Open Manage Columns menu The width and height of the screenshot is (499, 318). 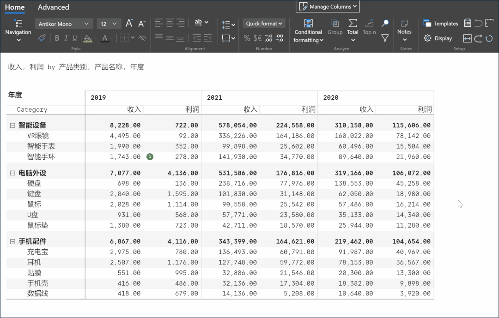point(328,6)
